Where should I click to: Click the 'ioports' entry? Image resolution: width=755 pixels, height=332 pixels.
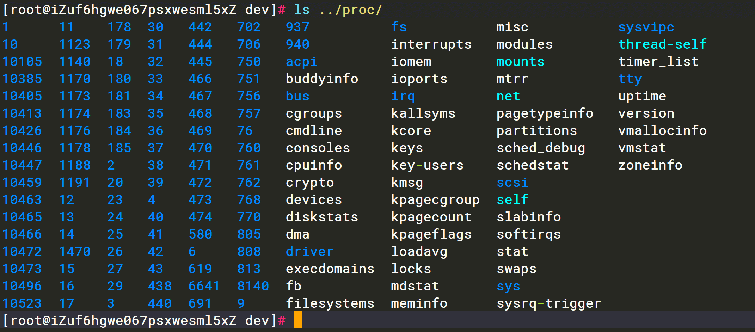tap(419, 79)
